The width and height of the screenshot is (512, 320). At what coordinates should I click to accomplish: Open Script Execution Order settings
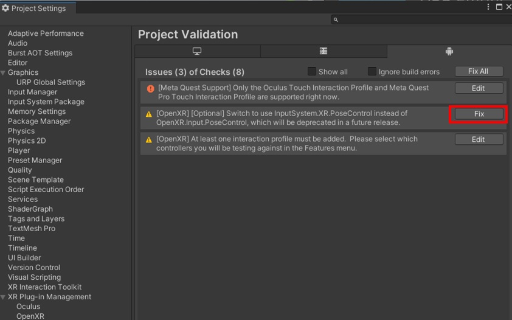(46, 190)
